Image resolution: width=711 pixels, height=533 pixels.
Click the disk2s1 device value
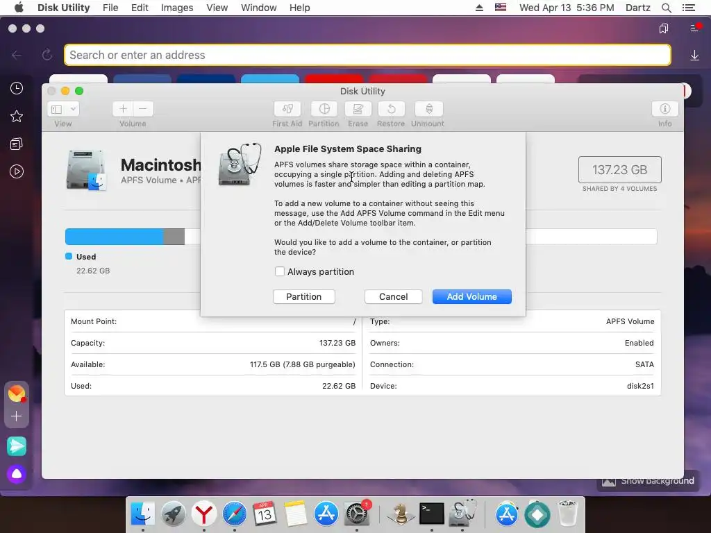tap(640, 386)
